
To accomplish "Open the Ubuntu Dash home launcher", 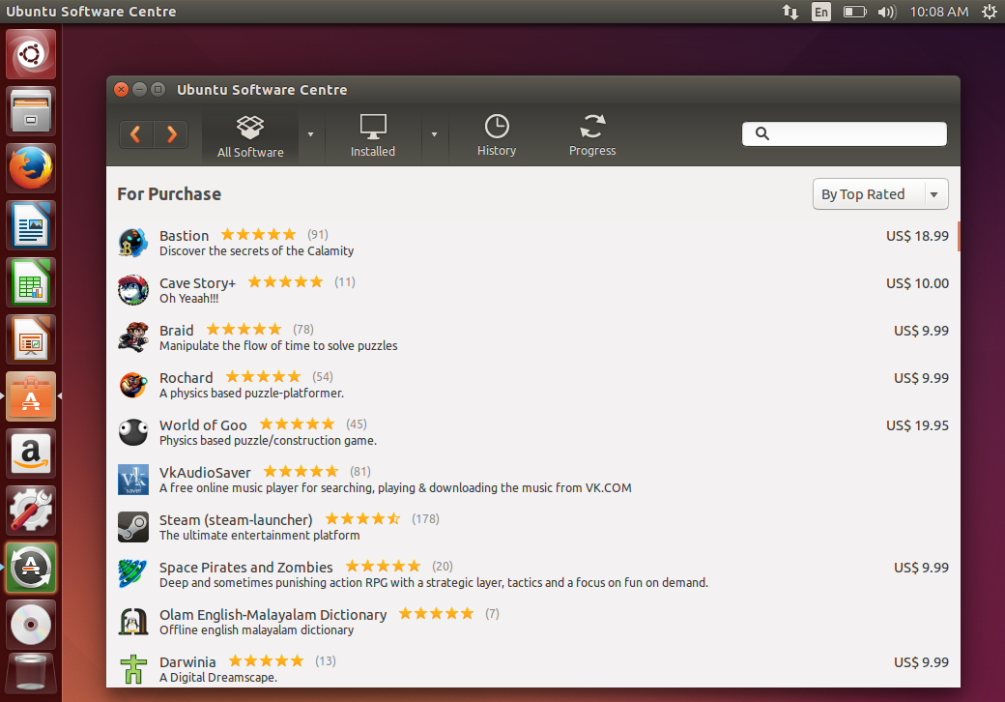I will click(x=31, y=54).
